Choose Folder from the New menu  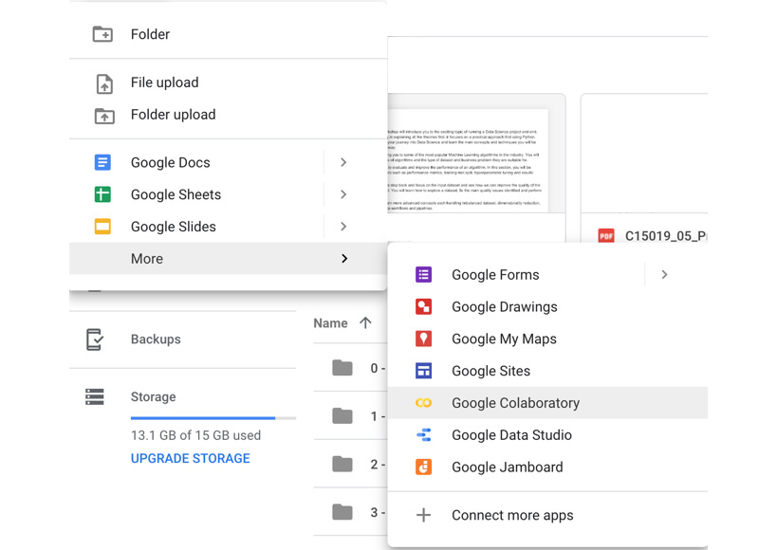pyautogui.click(x=228, y=34)
